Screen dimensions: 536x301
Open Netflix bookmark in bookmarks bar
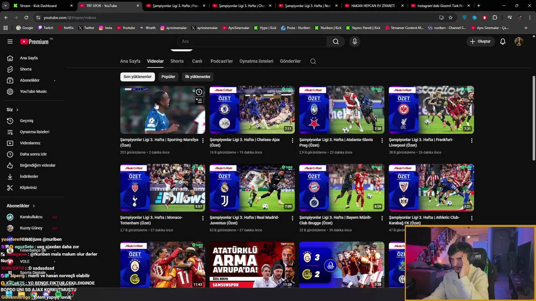(x=65, y=28)
